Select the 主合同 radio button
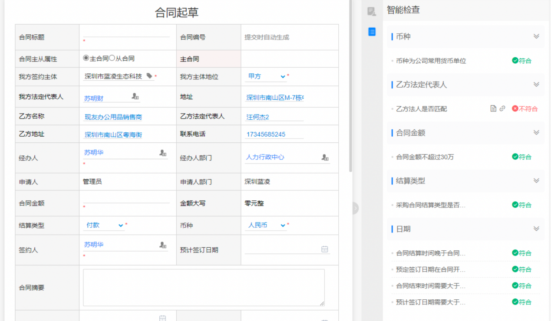 click(x=86, y=58)
